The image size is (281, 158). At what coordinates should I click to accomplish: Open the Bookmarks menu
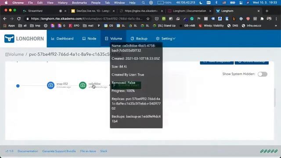[79, 3]
